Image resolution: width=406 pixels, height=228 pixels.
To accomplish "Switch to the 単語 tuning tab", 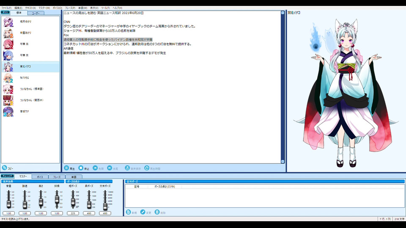I will pyautogui.click(x=74, y=177).
